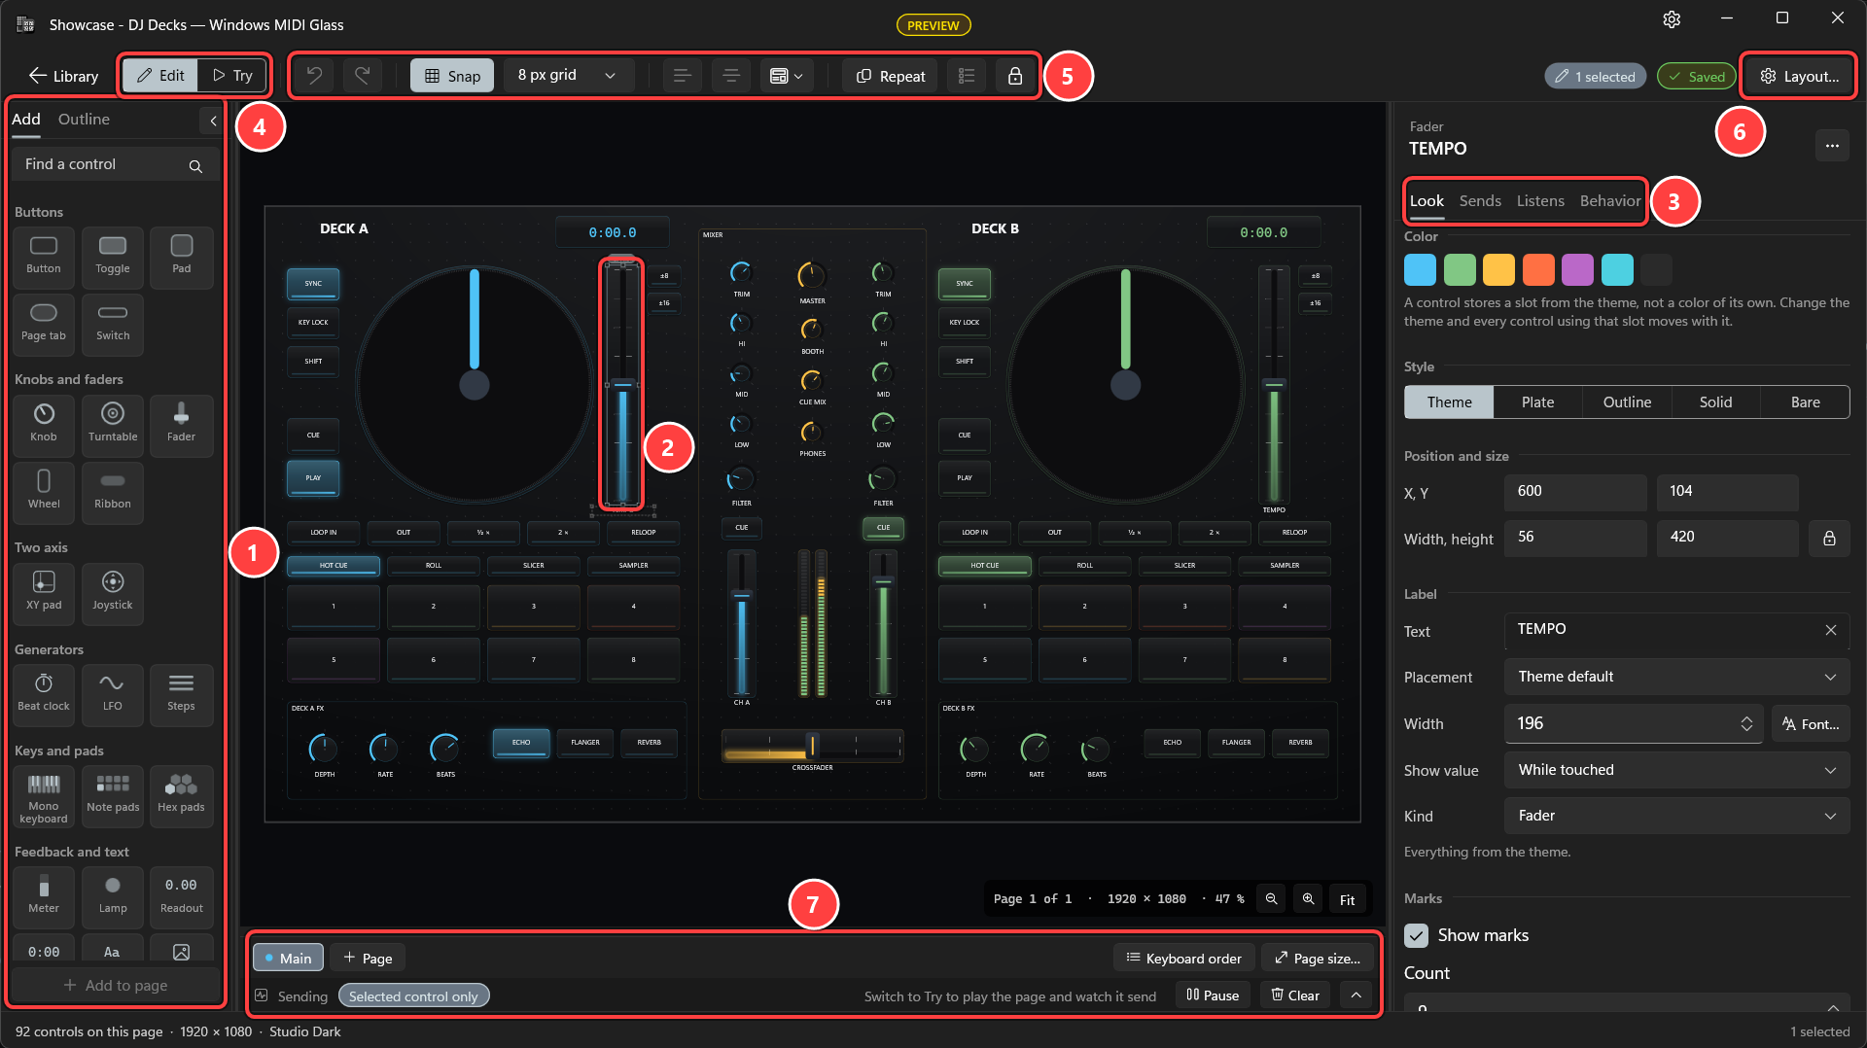This screenshot has width=1867, height=1048.
Task: Select the Plate style option
Action: click(1537, 402)
